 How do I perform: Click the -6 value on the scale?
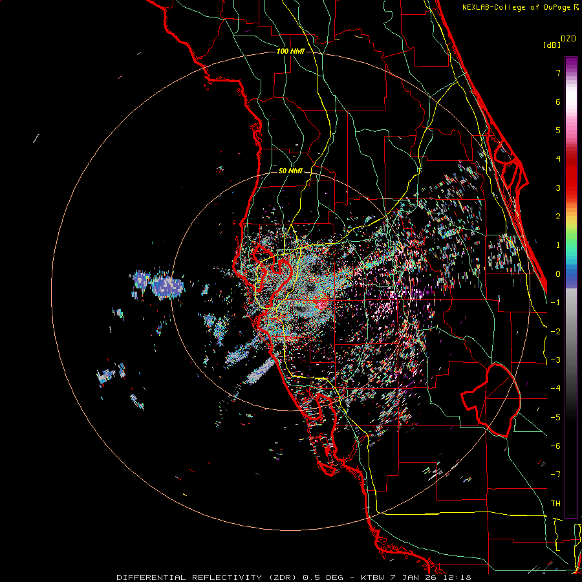555,446
